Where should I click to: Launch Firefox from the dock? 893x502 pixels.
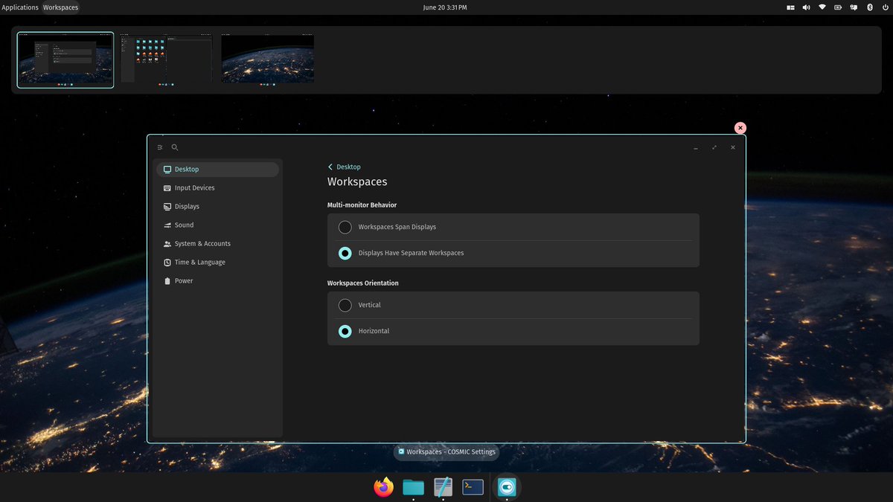tap(384, 487)
